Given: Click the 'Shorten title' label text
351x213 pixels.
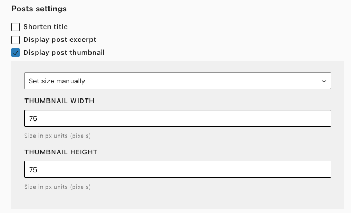Looking at the screenshot, I should 45,27.
